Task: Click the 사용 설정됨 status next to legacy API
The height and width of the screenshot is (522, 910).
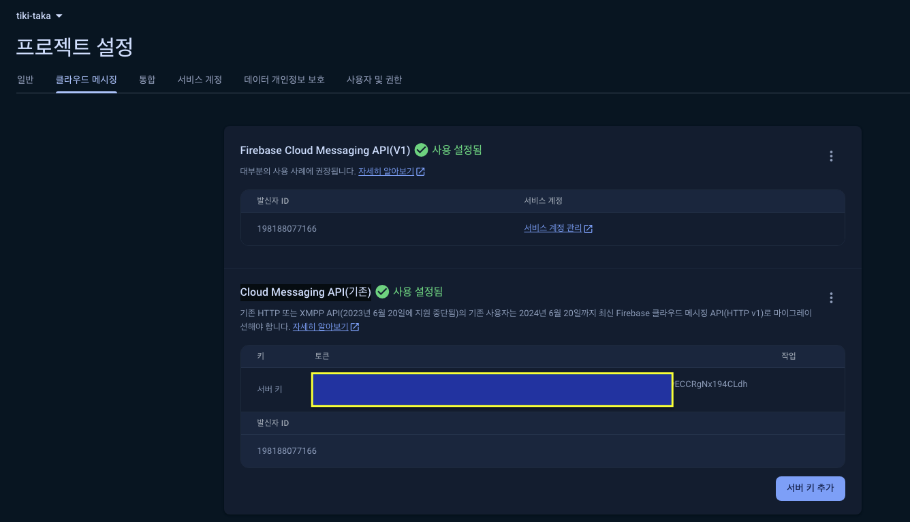Action: pos(418,292)
